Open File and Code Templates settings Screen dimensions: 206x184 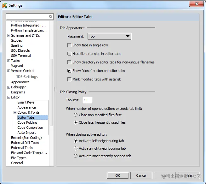click(x=29, y=153)
